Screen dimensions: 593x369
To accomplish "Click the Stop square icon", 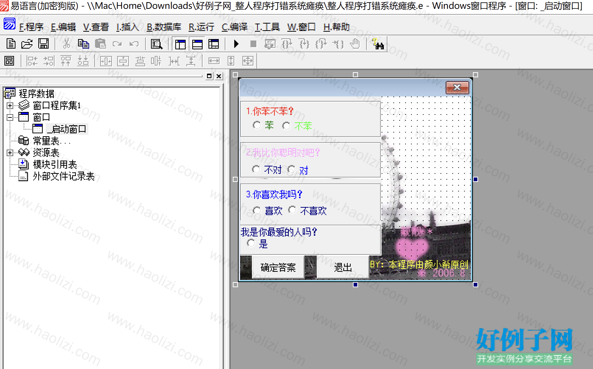I will (x=253, y=44).
